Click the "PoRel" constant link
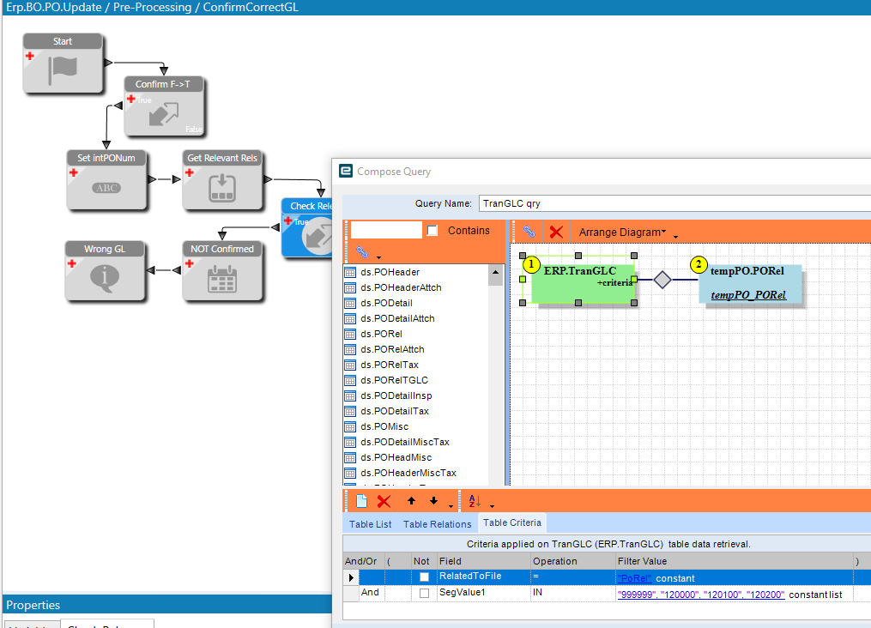The image size is (871, 628). 635,578
